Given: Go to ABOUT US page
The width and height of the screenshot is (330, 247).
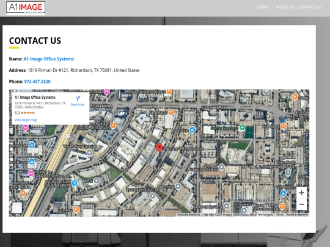Looking at the screenshot, I should pos(285,7).
